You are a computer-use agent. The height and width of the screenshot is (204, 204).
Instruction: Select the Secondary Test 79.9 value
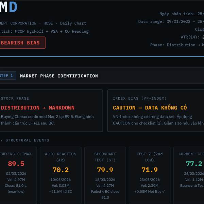(105, 170)
